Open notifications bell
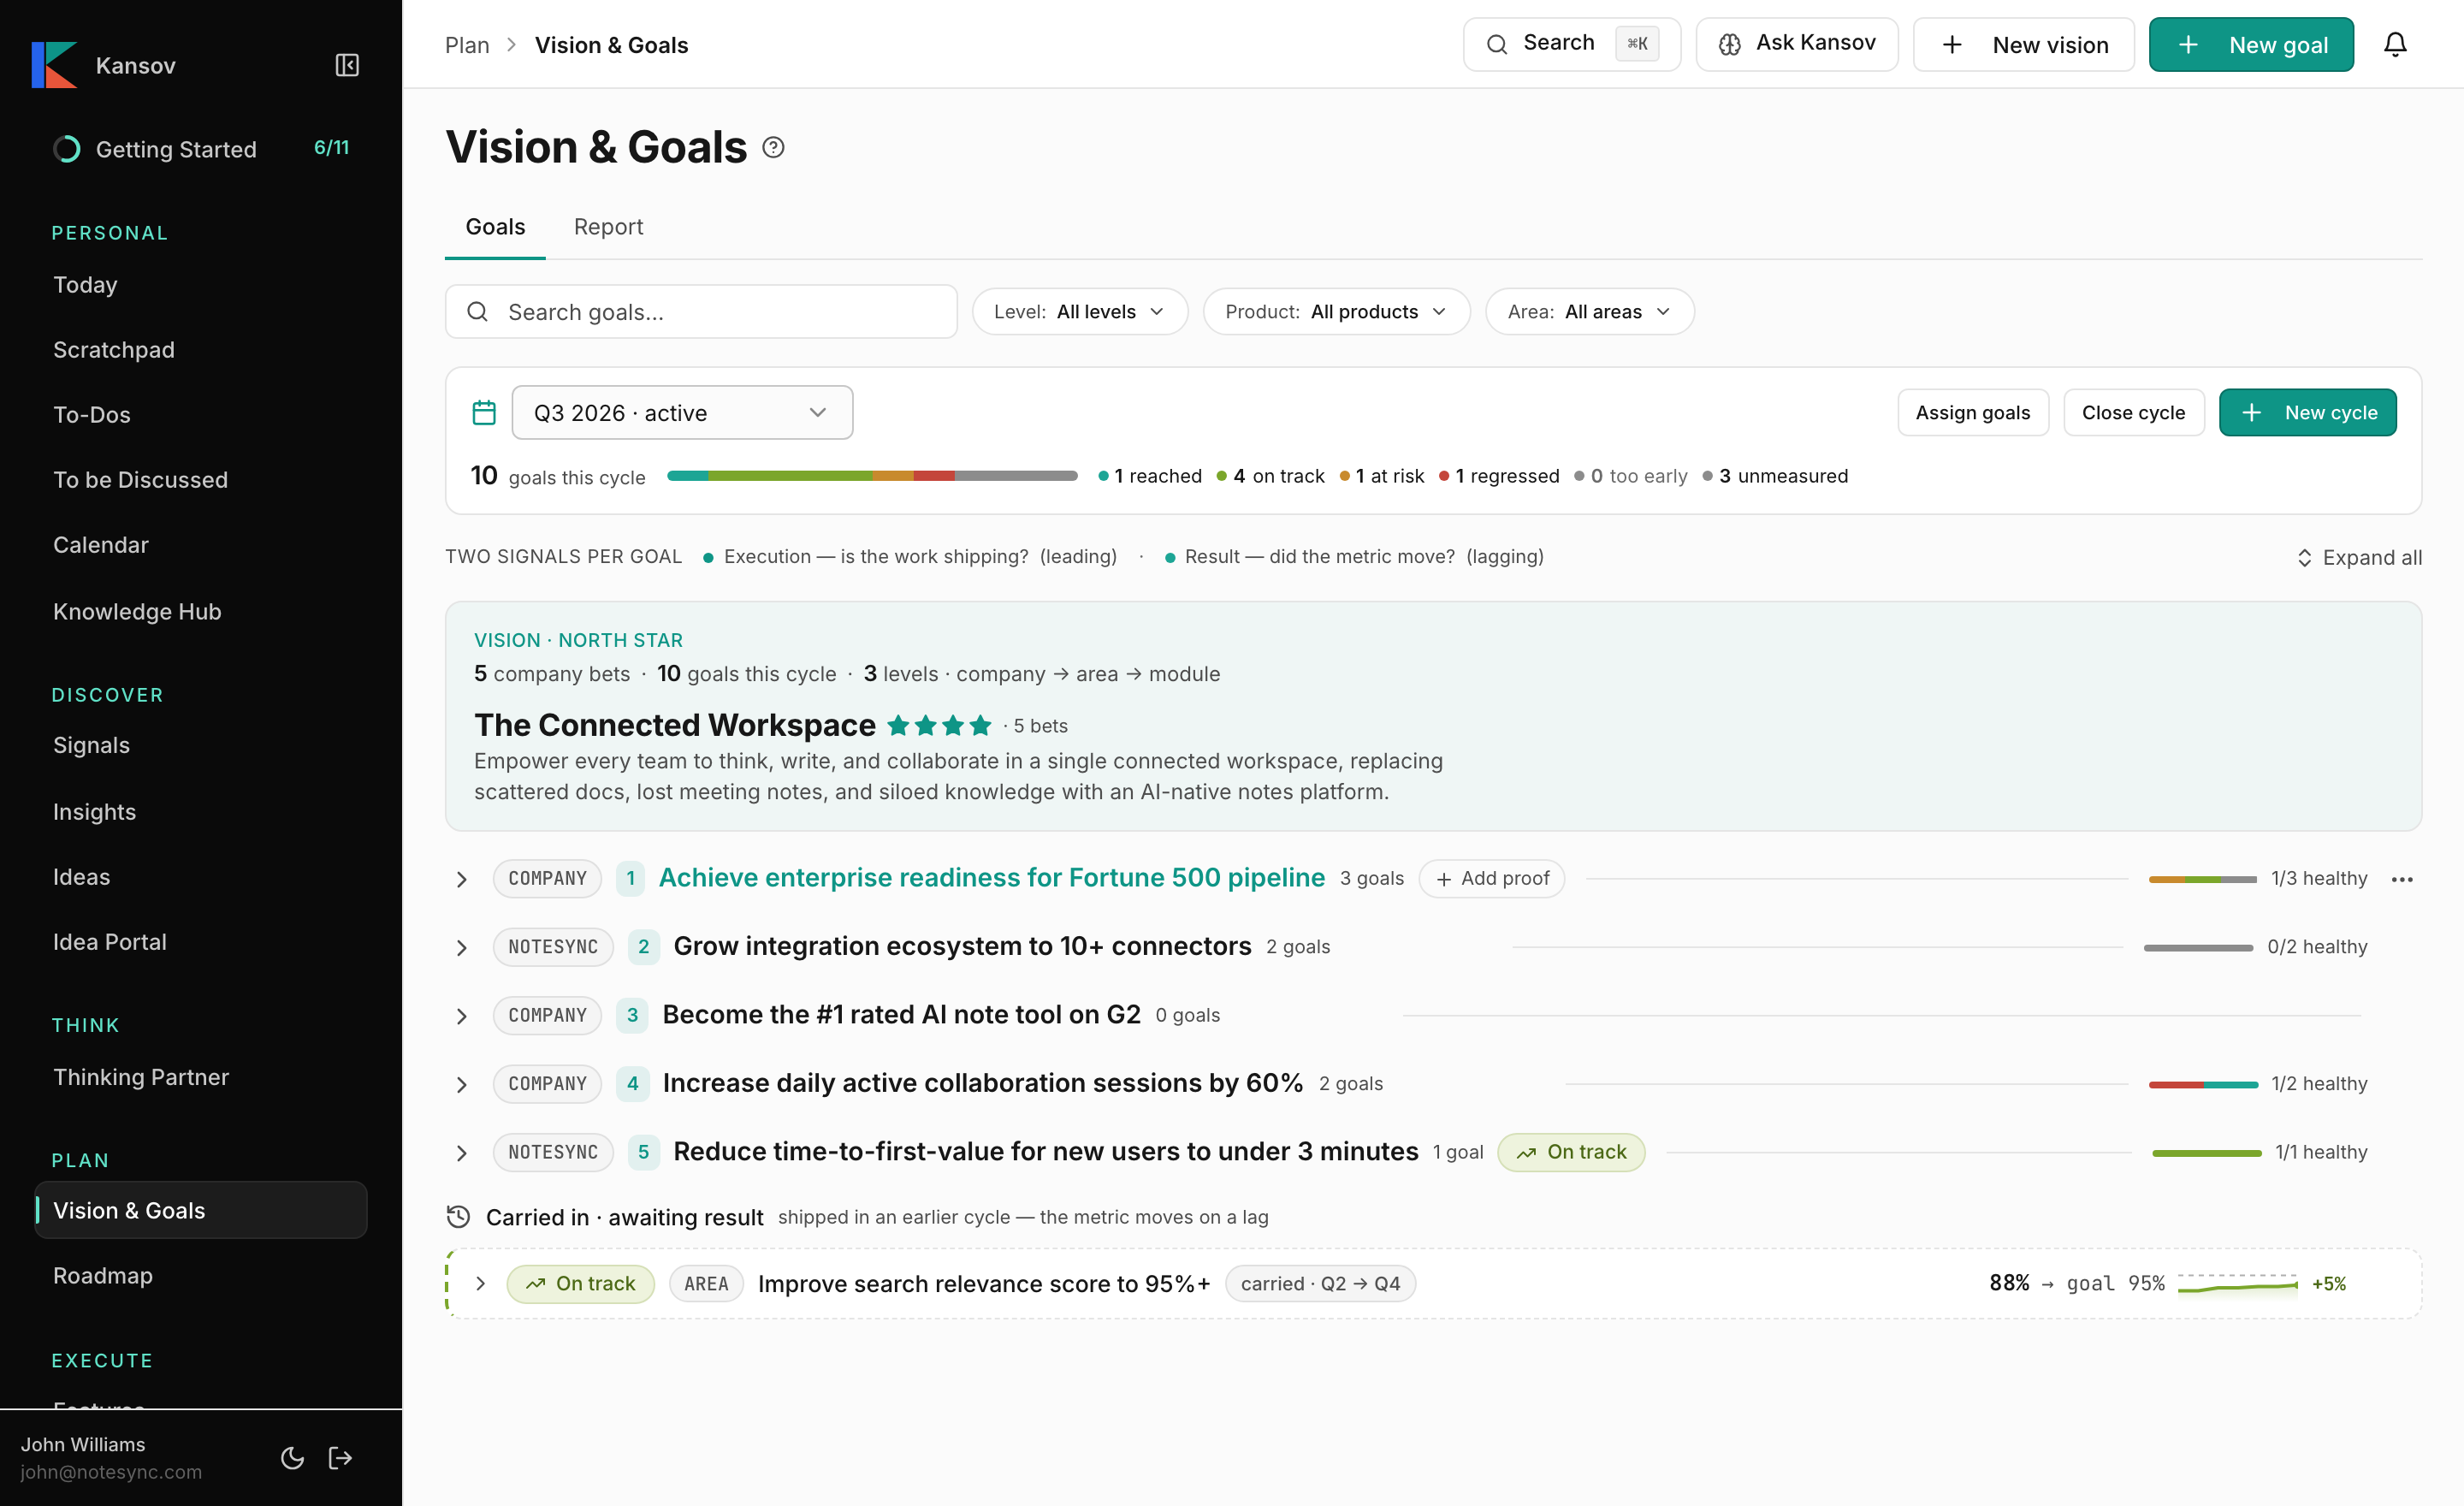 click(2395, 45)
